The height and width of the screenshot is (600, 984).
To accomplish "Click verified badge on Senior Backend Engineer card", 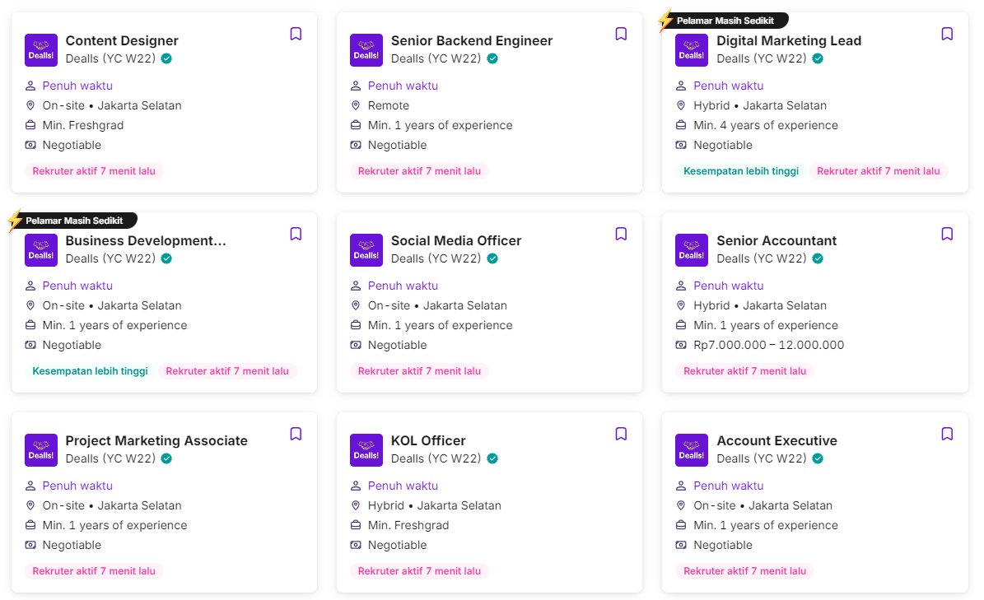I will pos(492,58).
